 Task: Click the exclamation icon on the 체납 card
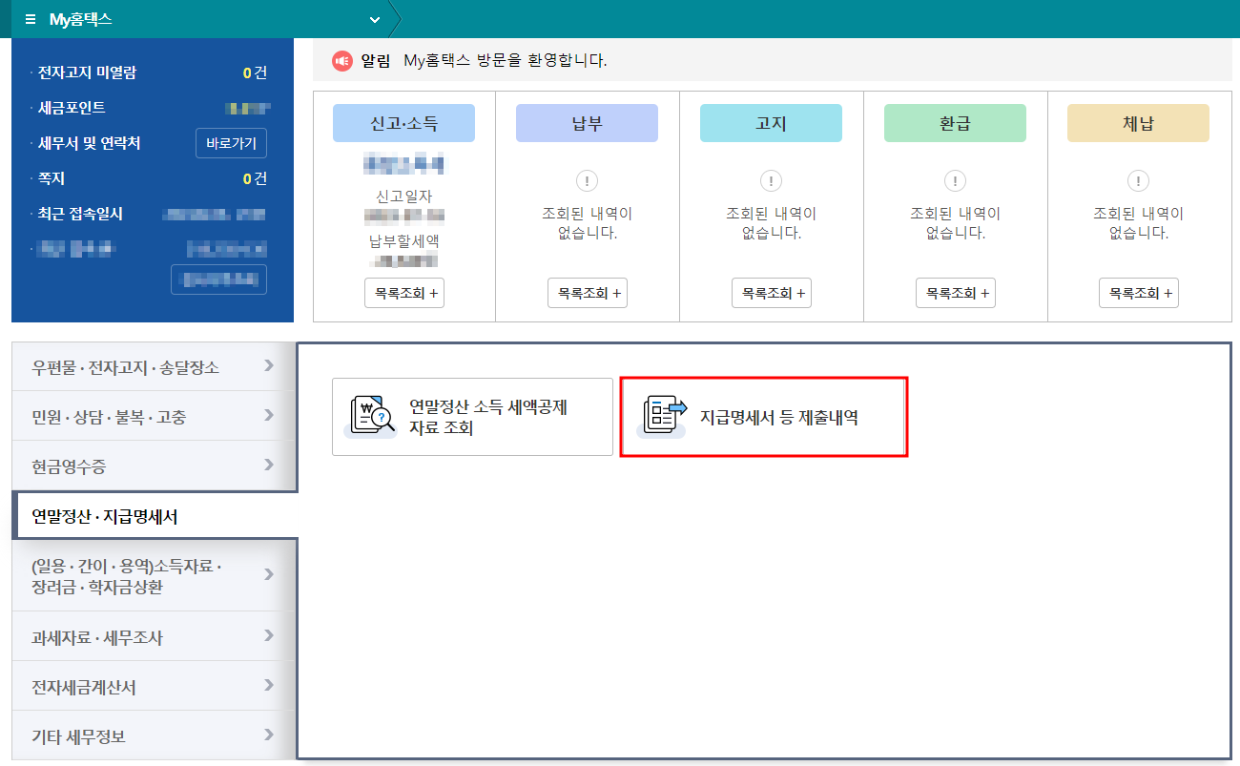point(1138,180)
